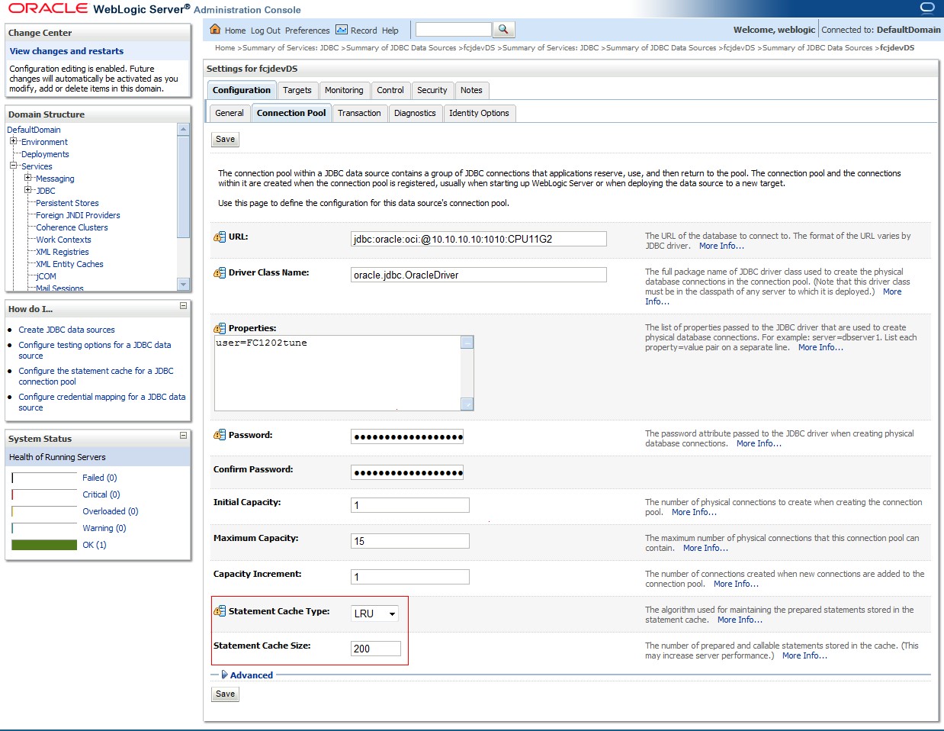944x731 pixels.
Task: Click the icon beside Password label
Action: [220, 436]
